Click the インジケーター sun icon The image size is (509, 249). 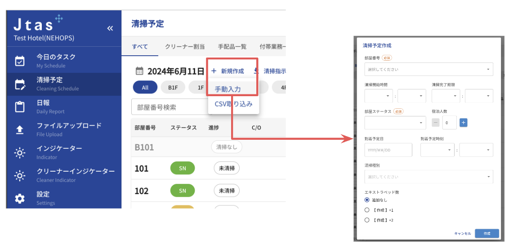(20, 152)
